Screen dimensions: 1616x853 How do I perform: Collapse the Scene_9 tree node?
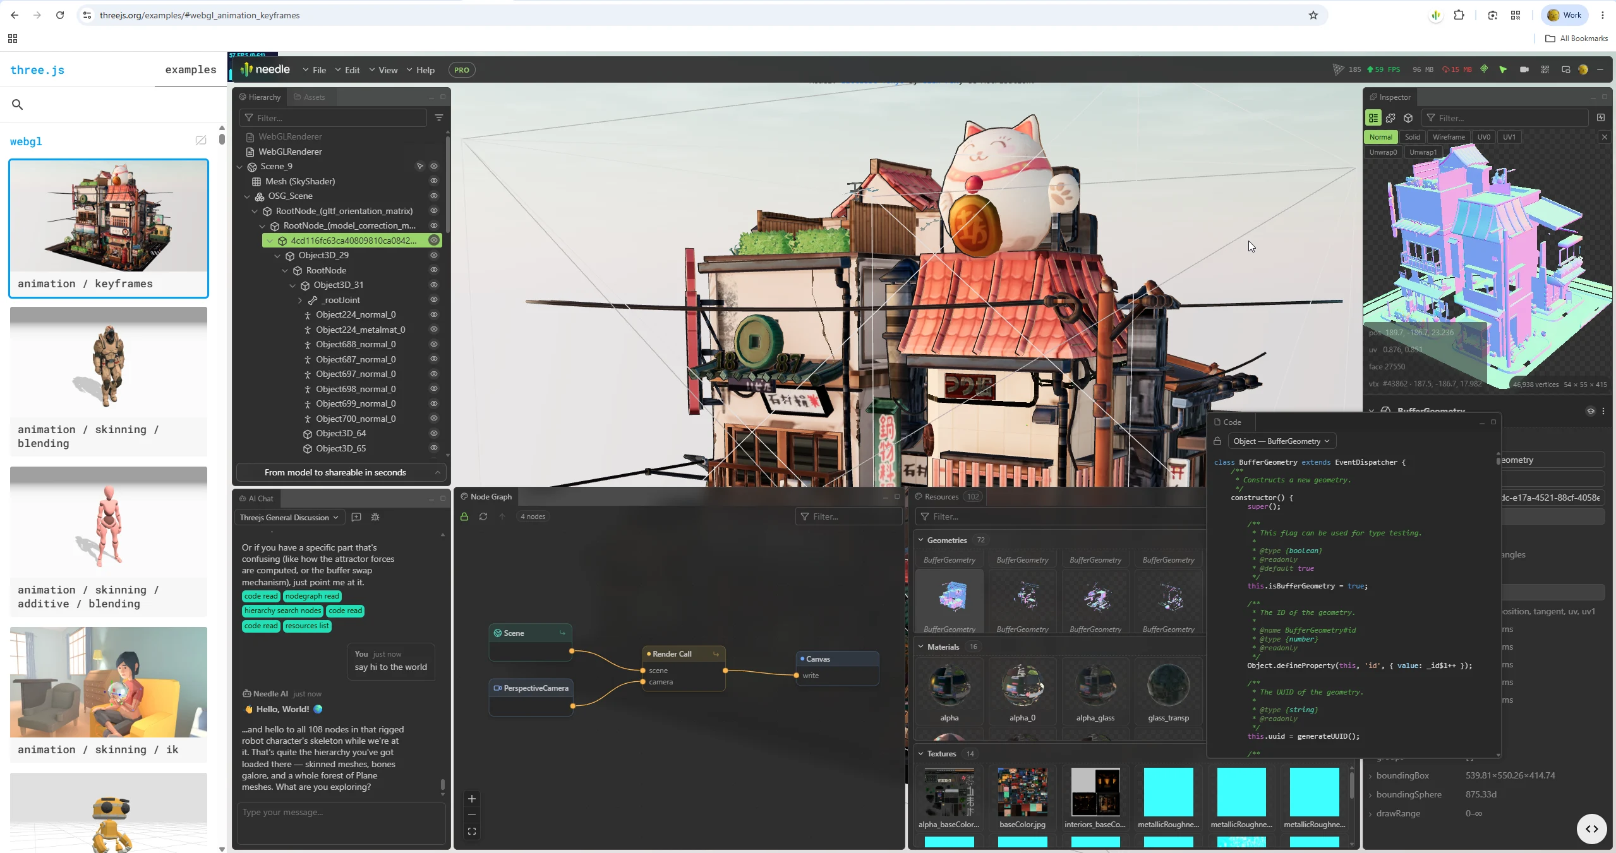pos(240,167)
